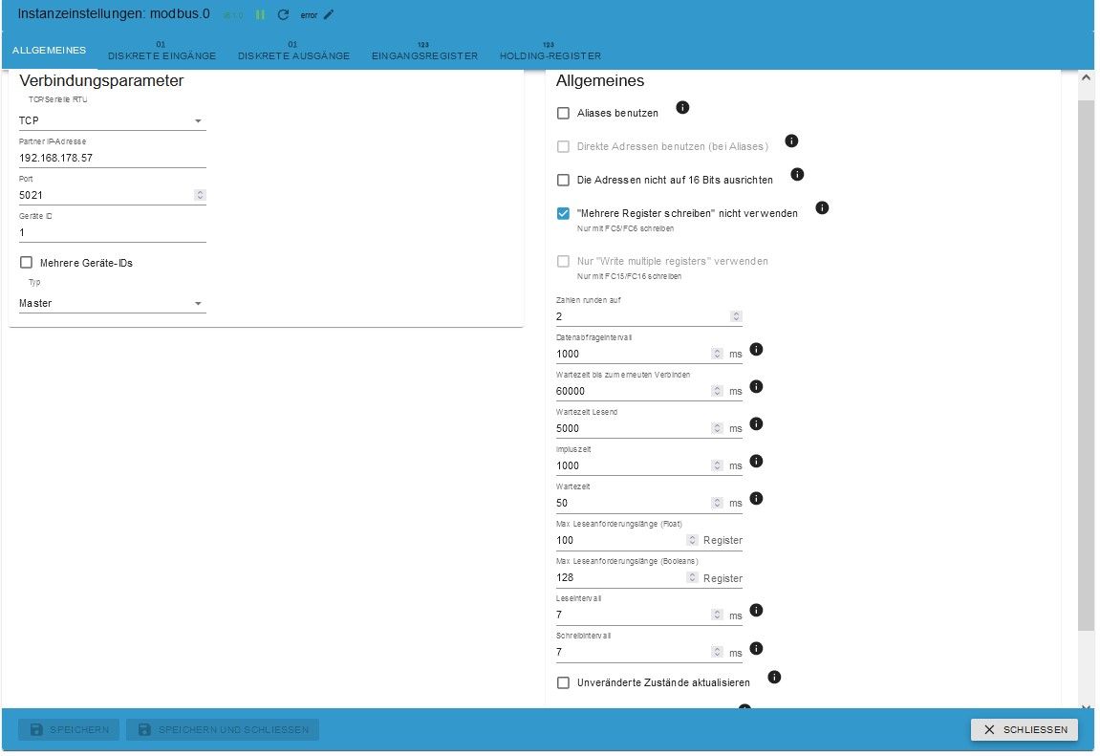The image size is (1100, 756).
Task: Focus the Schreibintervall input field
Action: (x=633, y=652)
